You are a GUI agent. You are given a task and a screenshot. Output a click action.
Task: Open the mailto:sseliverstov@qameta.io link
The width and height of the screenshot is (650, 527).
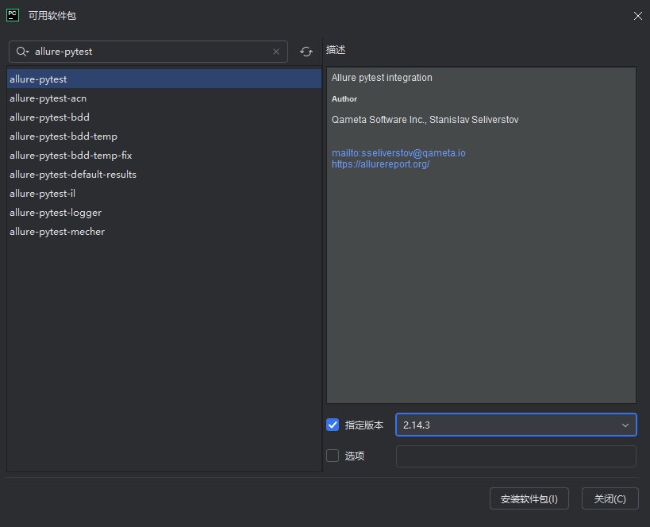pos(398,153)
